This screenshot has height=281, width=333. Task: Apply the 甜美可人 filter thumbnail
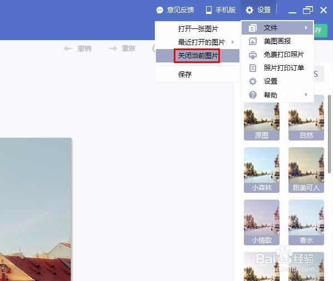(x=306, y=170)
